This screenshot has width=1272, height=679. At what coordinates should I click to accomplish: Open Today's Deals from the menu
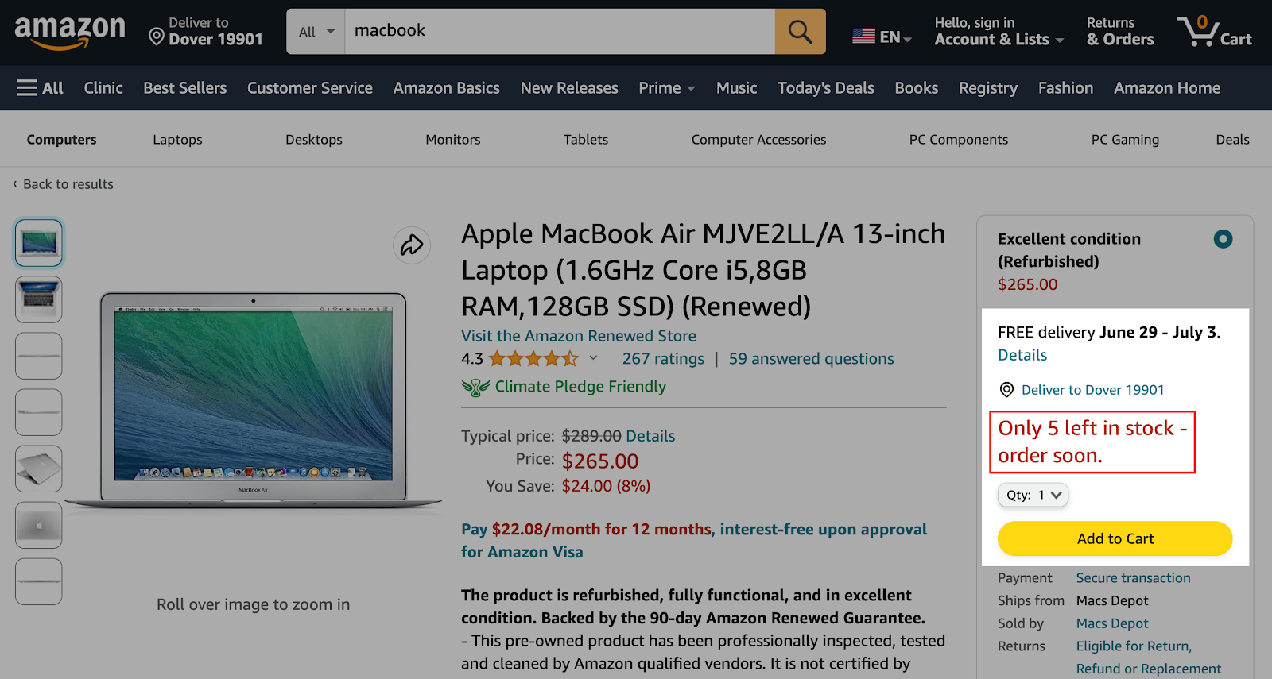click(x=824, y=87)
